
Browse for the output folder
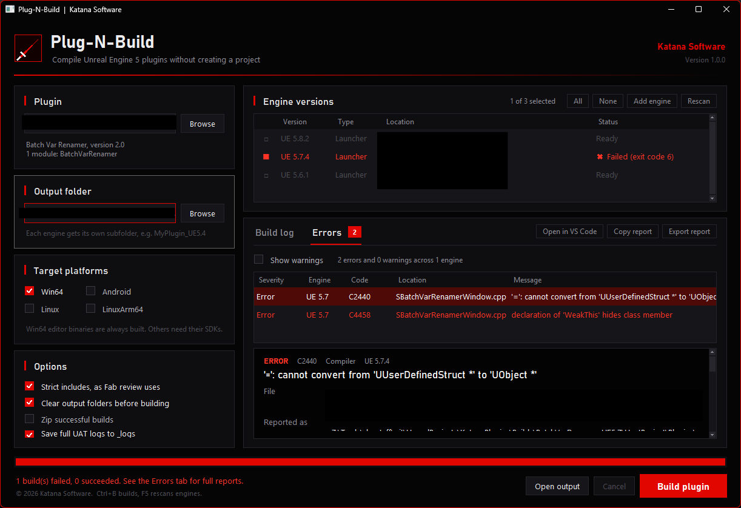203,213
